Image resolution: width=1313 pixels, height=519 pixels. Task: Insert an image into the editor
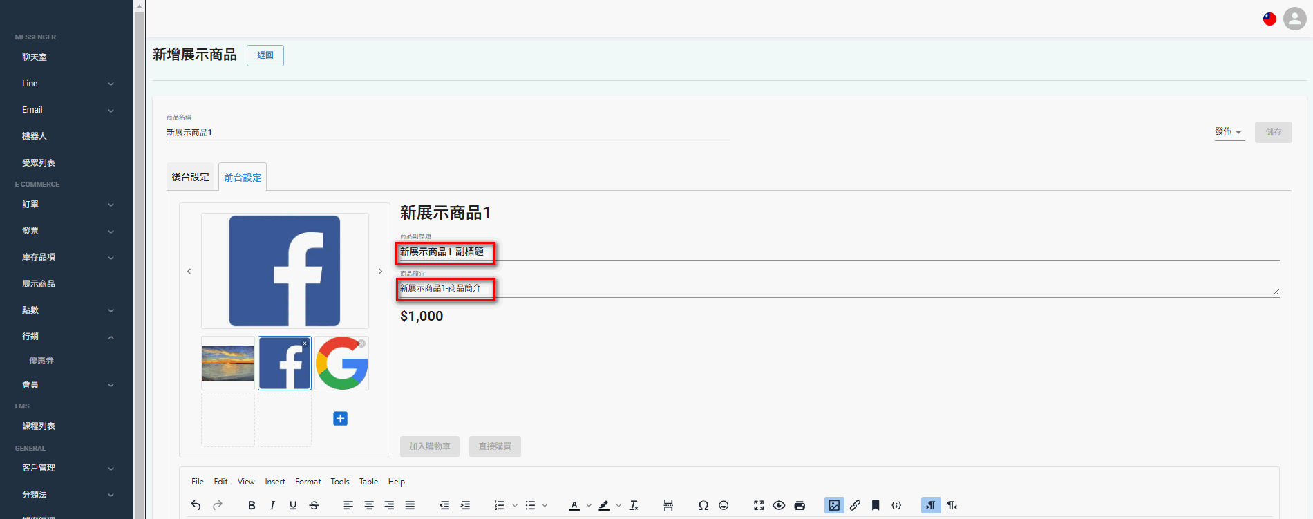834,505
